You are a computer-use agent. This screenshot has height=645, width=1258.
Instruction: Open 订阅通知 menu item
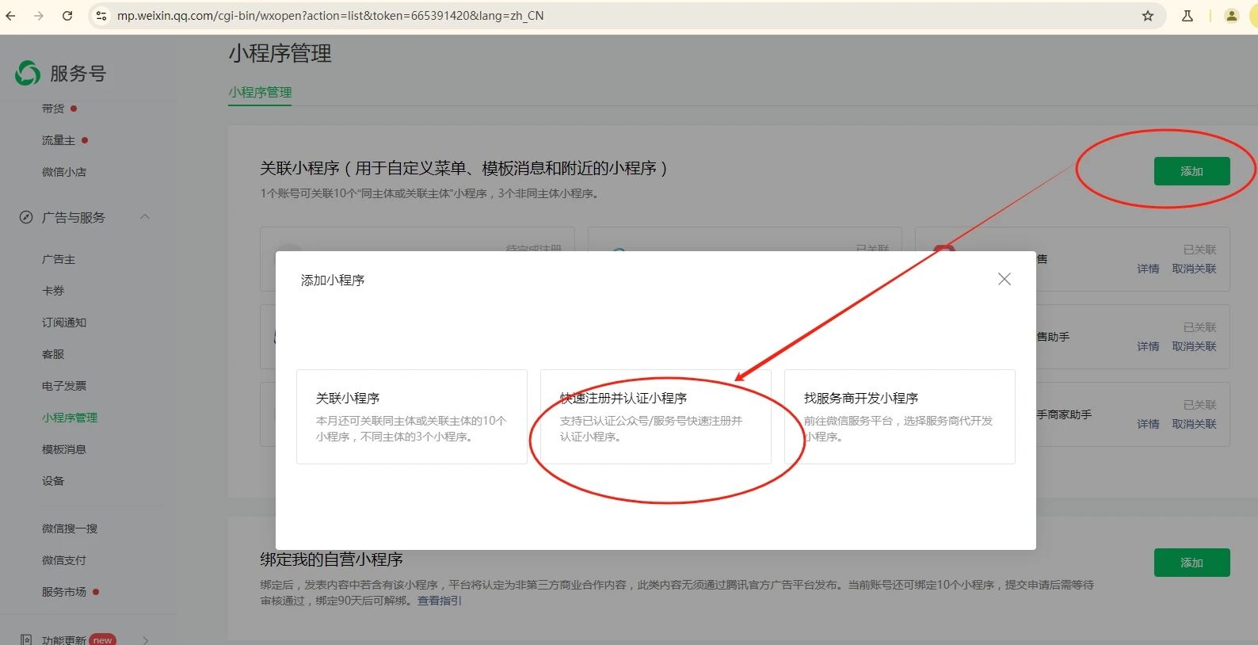tap(64, 322)
